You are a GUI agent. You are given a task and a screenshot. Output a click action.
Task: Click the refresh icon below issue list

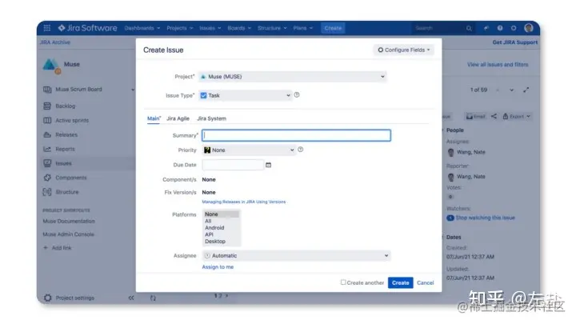tap(153, 298)
